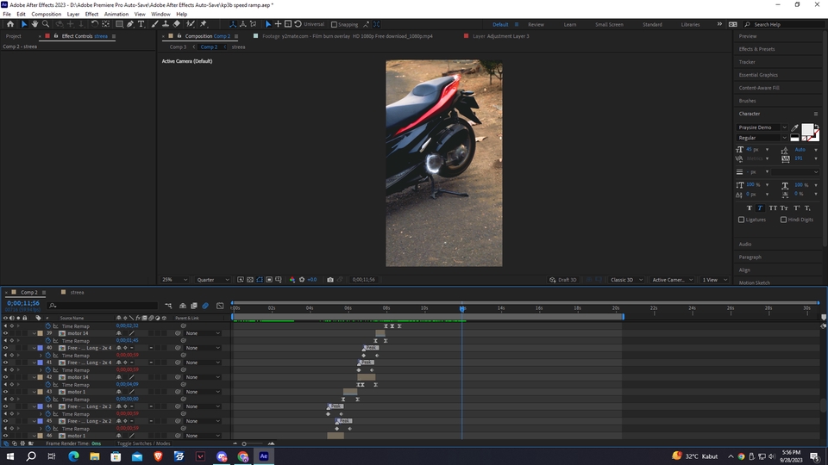Click Toggle Switches / Modes

point(144,443)
